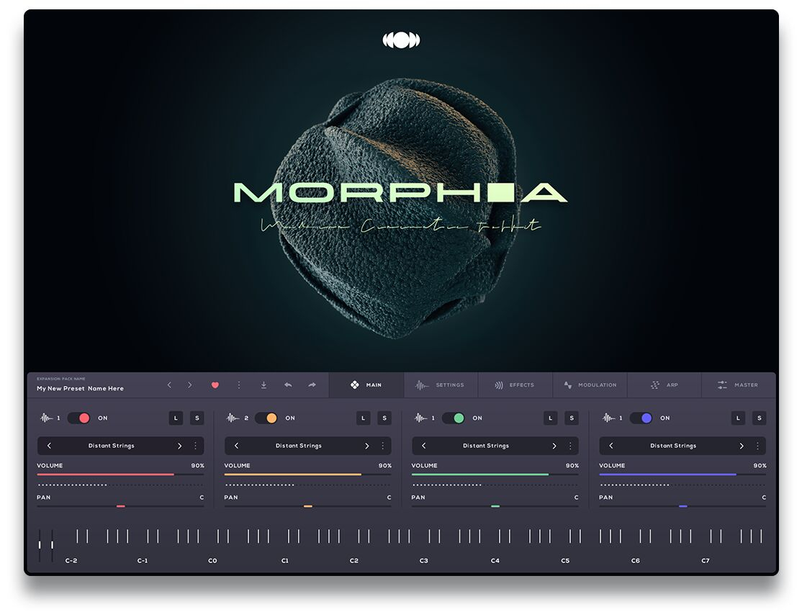This screenshot has height=612, width=802.
Task: Click the Morphia logo at top center
Action: click(401, 40)
